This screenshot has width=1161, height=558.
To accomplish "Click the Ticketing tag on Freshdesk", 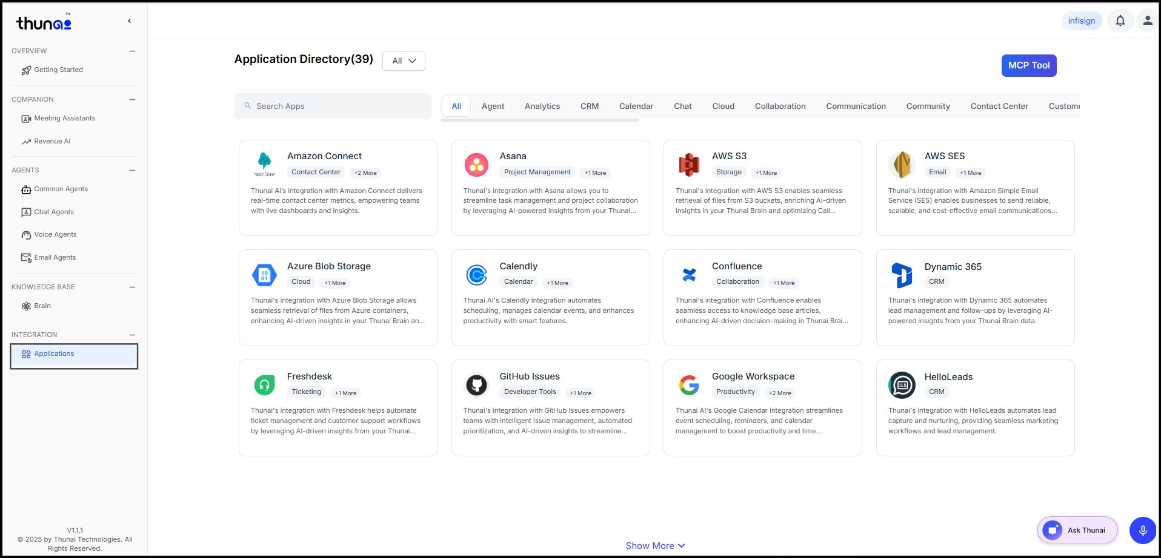I will point(306,392).
